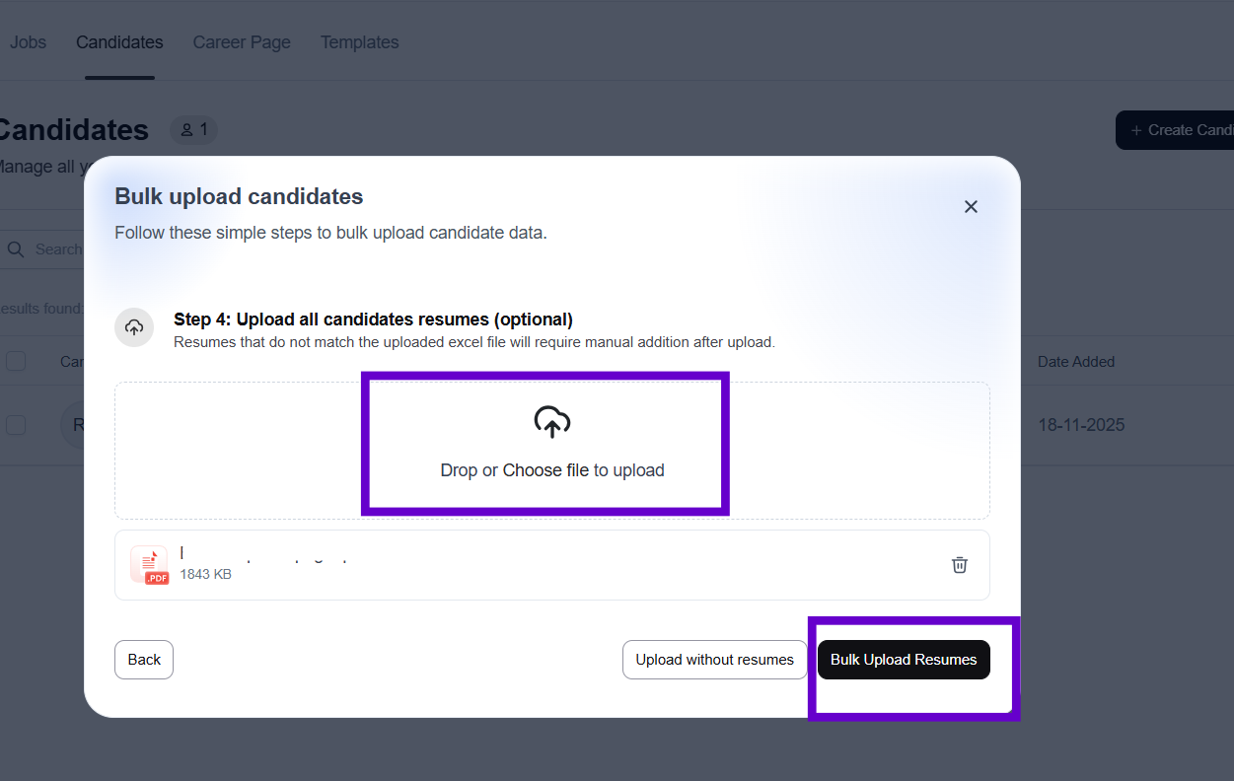Go to the Templates tab
Viewport: 1234px width, 781px height.
pos(359,42)
